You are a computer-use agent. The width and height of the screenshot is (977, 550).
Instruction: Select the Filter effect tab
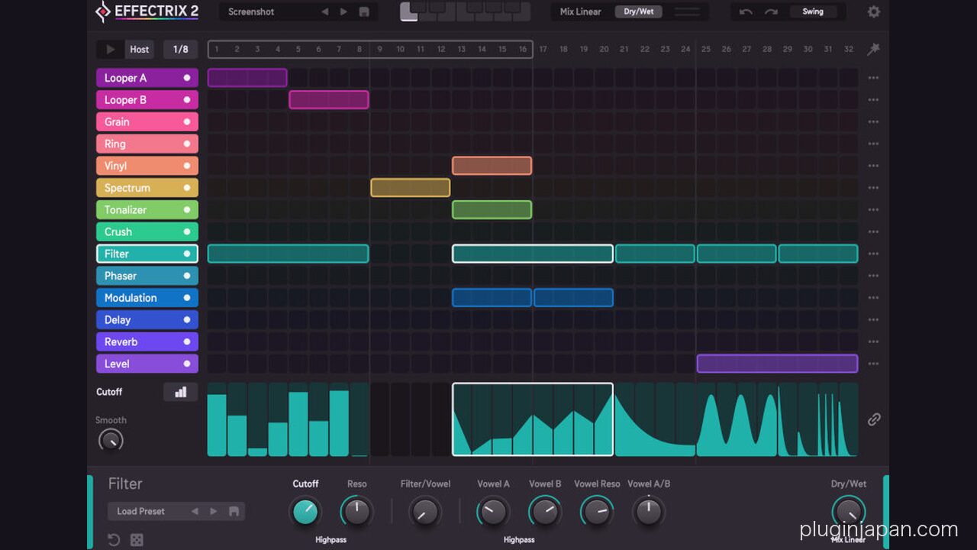point(147,254)
